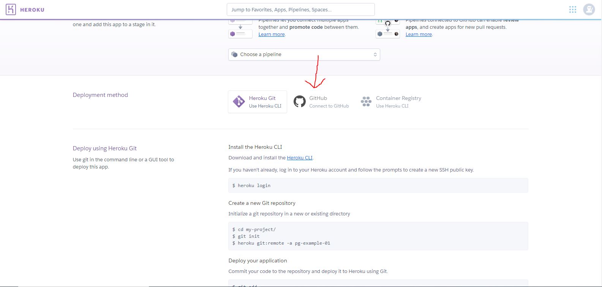
Task: Click the multiple apps pipeline diagram
Action: (x=240, y=28)
